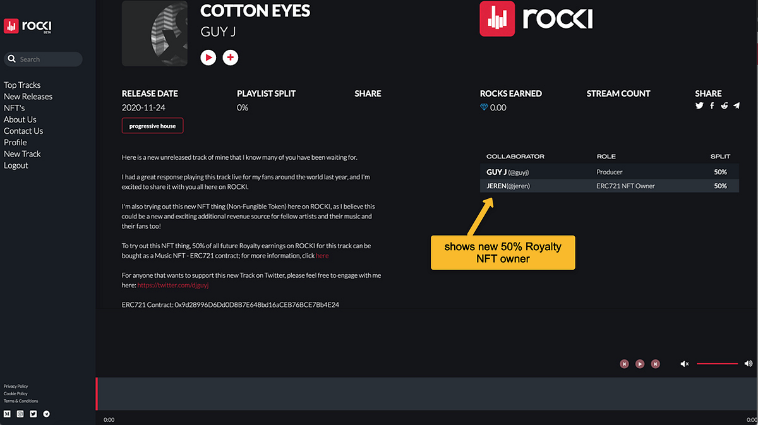Viewport: 758px width, 425px height.
Task: Click the blue diamond Rocks Earned icon
Action: coord(484,107)
